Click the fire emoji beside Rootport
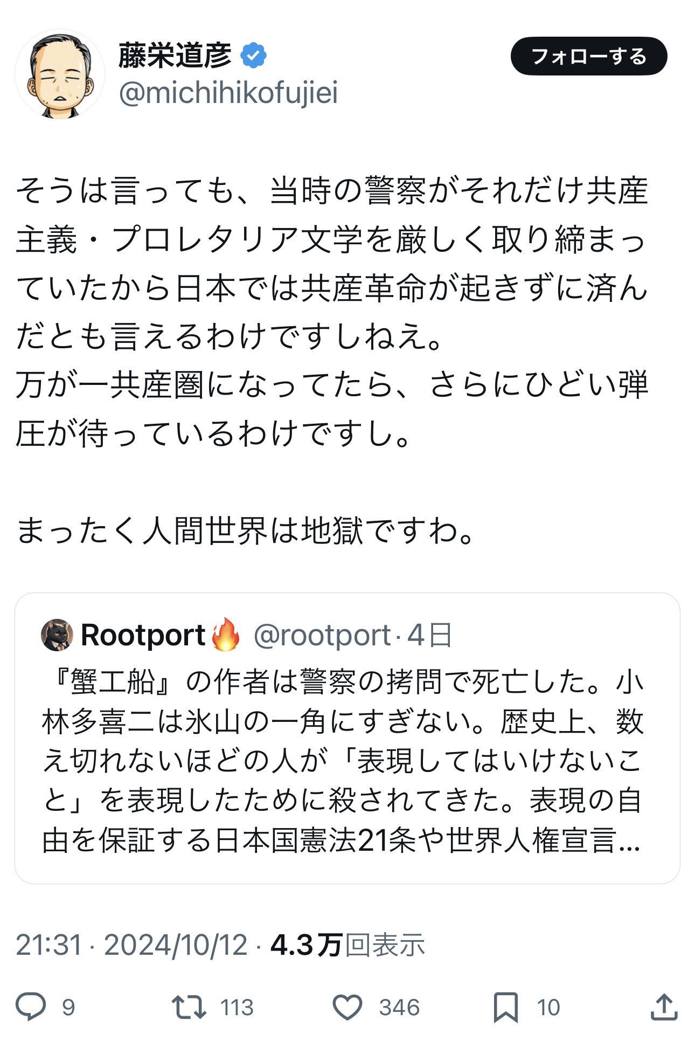Image resolution: width=695 pixels, height=1061 pixels. tap(226, 635)
